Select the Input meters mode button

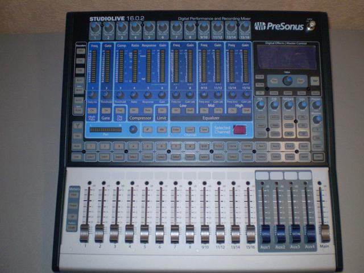pos(73,196)
